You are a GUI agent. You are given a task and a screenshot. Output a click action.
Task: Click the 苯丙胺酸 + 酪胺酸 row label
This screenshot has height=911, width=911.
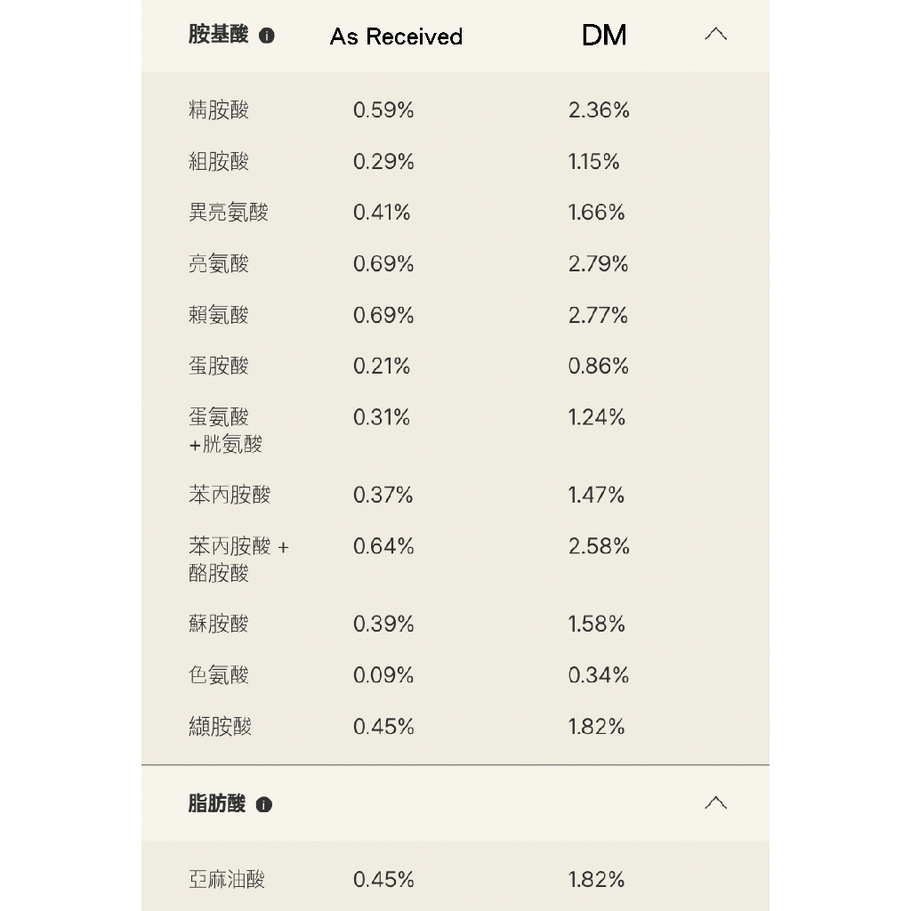coord(238,560)
